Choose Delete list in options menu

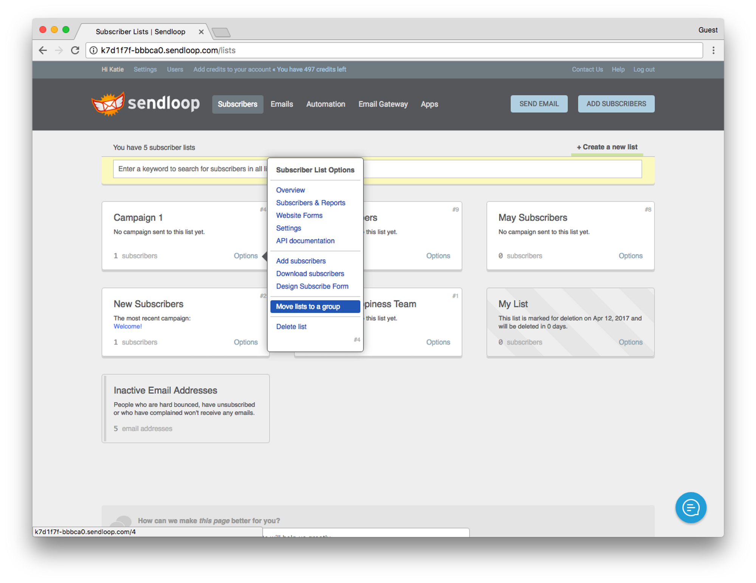[x=291, y=326]
